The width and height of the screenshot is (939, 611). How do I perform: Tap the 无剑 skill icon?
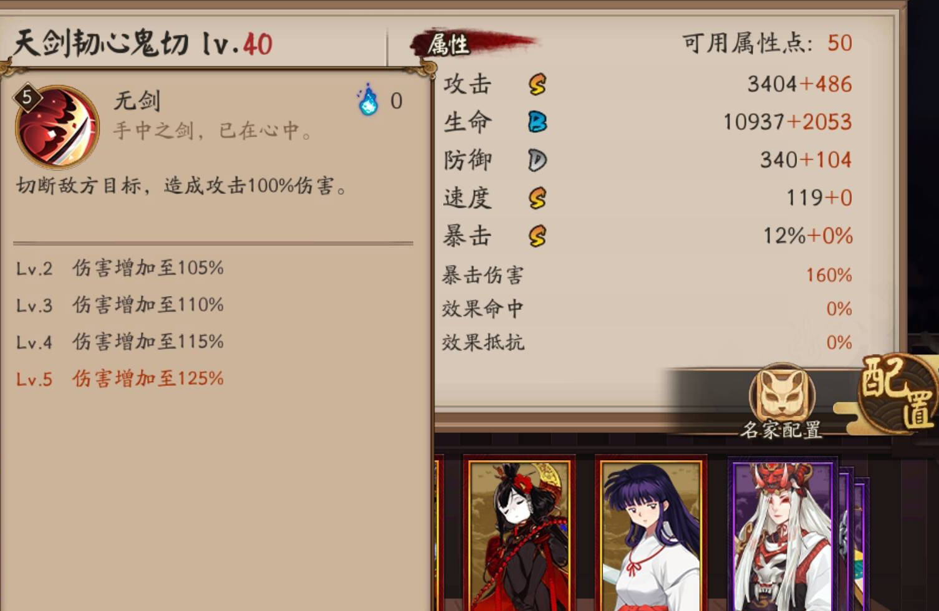[57, 127]
